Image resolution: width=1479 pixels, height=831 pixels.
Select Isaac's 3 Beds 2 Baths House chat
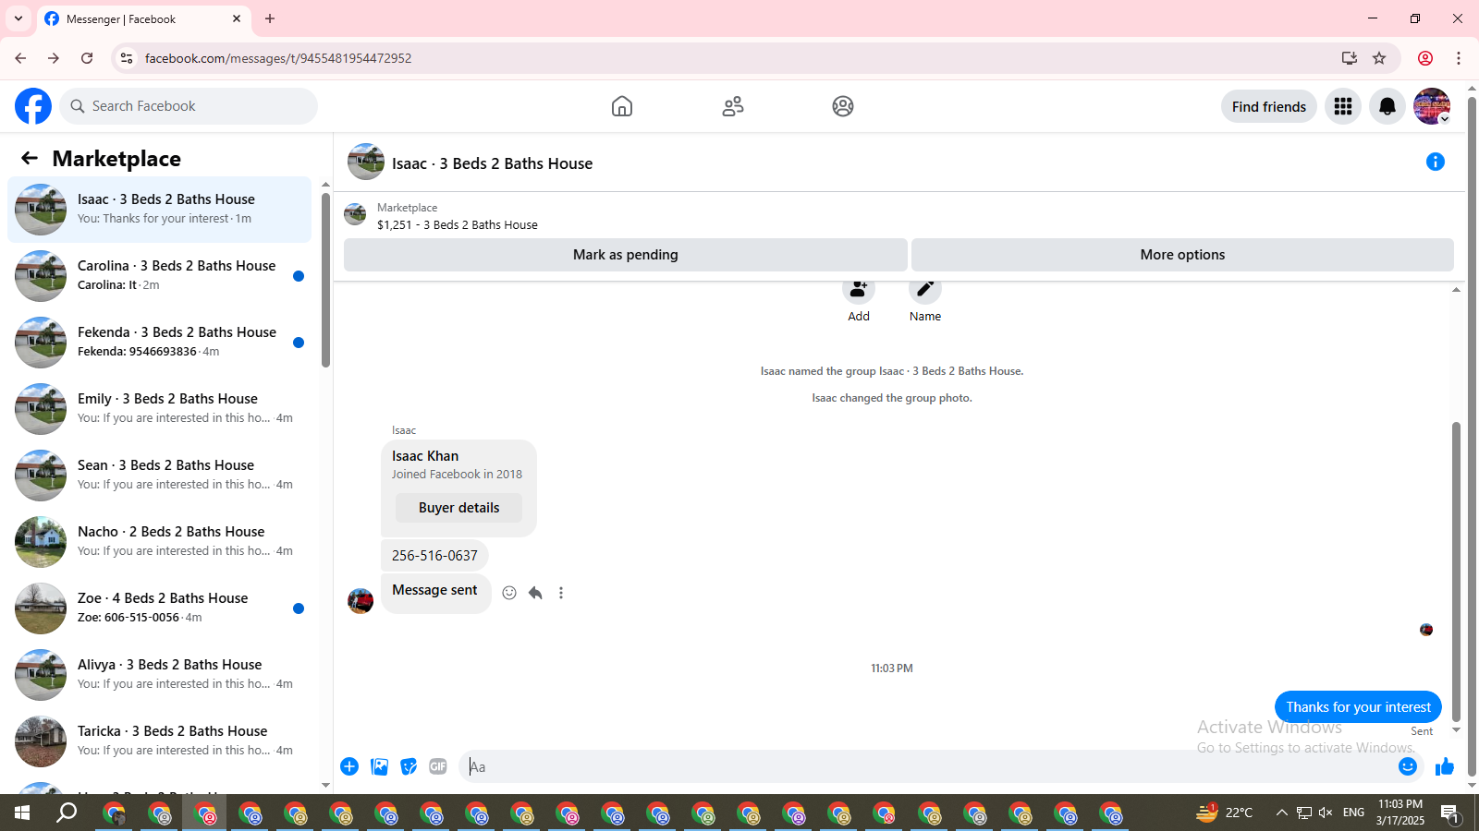click(x=160, y=210)
